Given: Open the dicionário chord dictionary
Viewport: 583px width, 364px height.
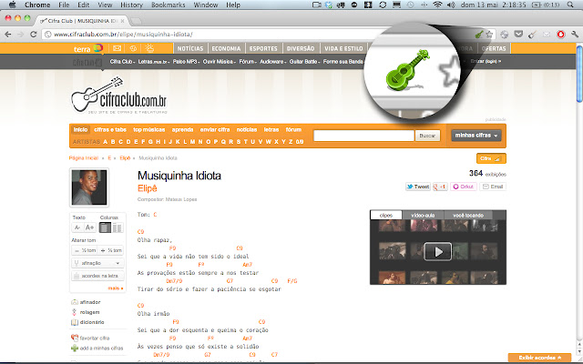Looking at the screenshot, I should point(87,322).
